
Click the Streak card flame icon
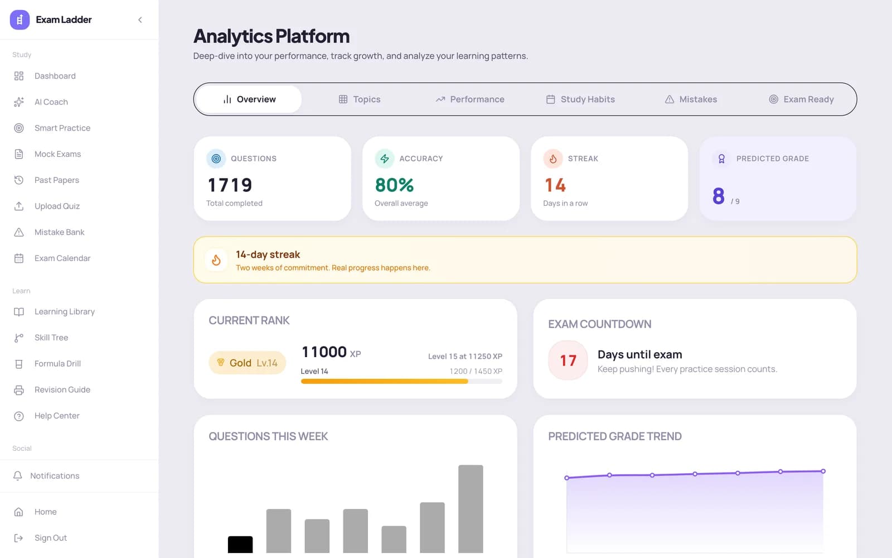pyautogui.click(x=553, y=158)
